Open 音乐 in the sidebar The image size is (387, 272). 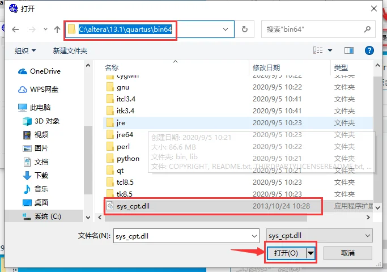36,189
